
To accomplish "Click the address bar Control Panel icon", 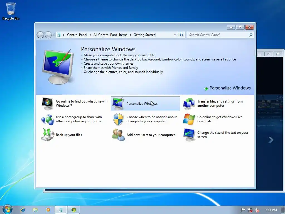I will [58, 35].
